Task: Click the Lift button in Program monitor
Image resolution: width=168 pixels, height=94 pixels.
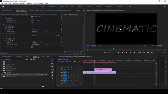Action: pyautogui.click(x=139, y=52)
